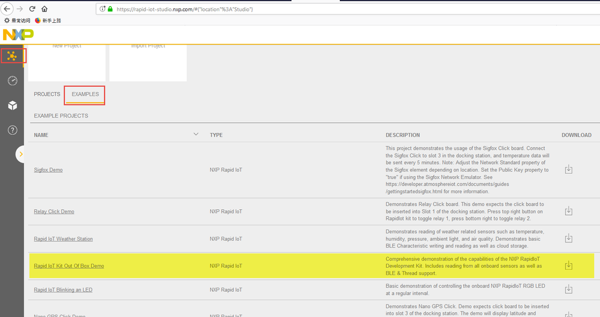Click the NXP logo
The image size is (600, 317).
click(18, 35)
